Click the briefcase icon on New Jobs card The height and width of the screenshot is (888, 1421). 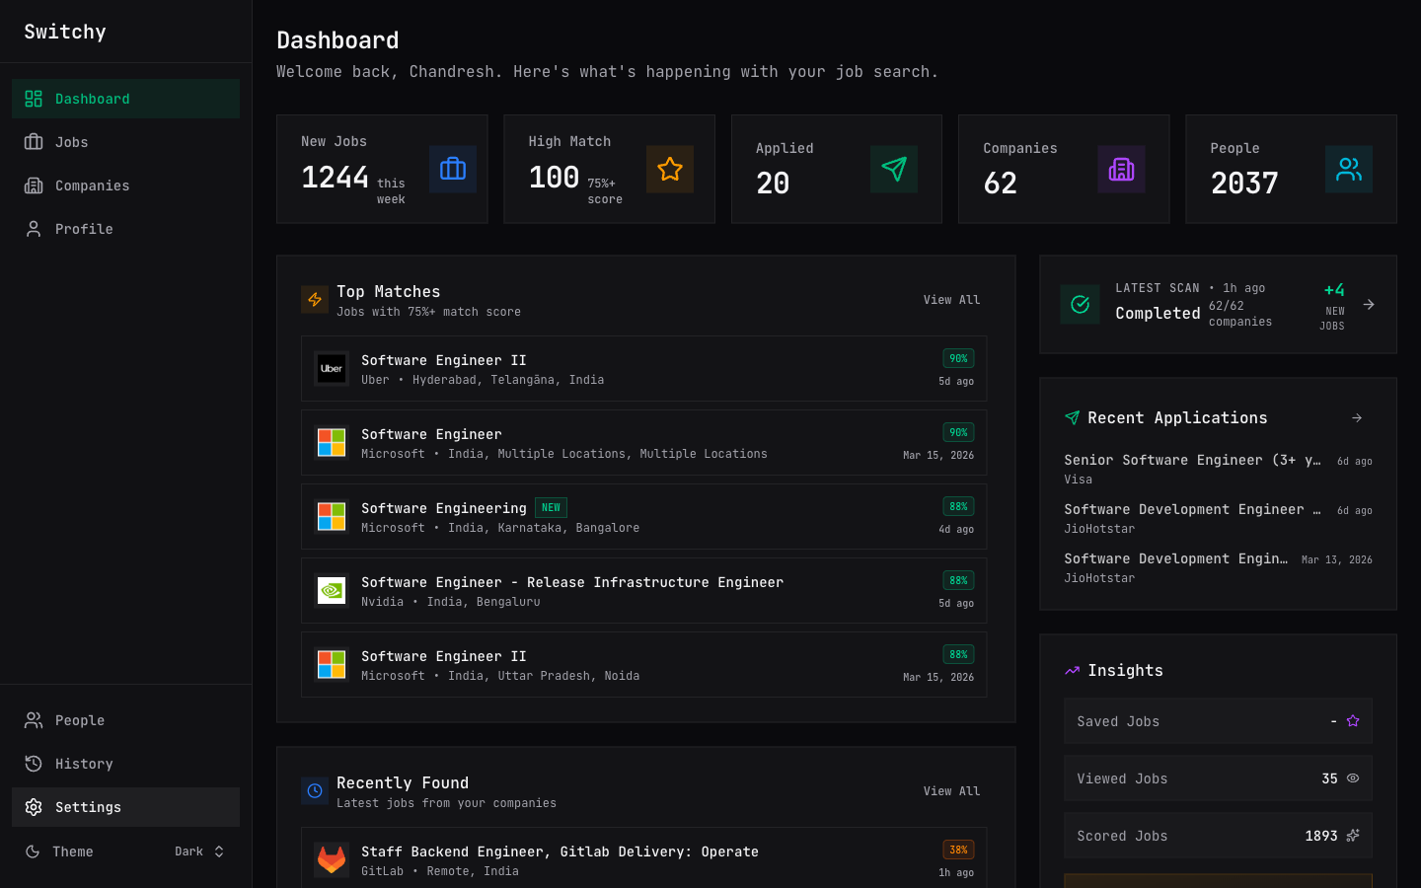452,169
